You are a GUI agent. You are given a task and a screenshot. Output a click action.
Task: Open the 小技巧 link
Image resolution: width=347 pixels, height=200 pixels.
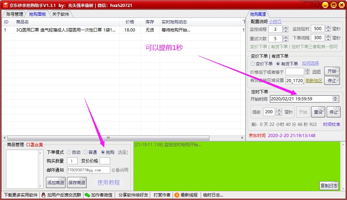275,22
